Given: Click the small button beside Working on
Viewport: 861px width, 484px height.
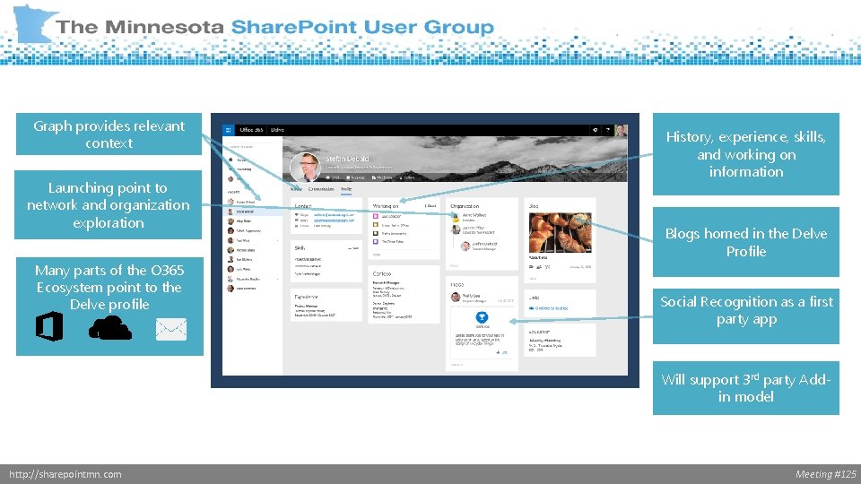Looking at the screenshot, I should [431, 206].
